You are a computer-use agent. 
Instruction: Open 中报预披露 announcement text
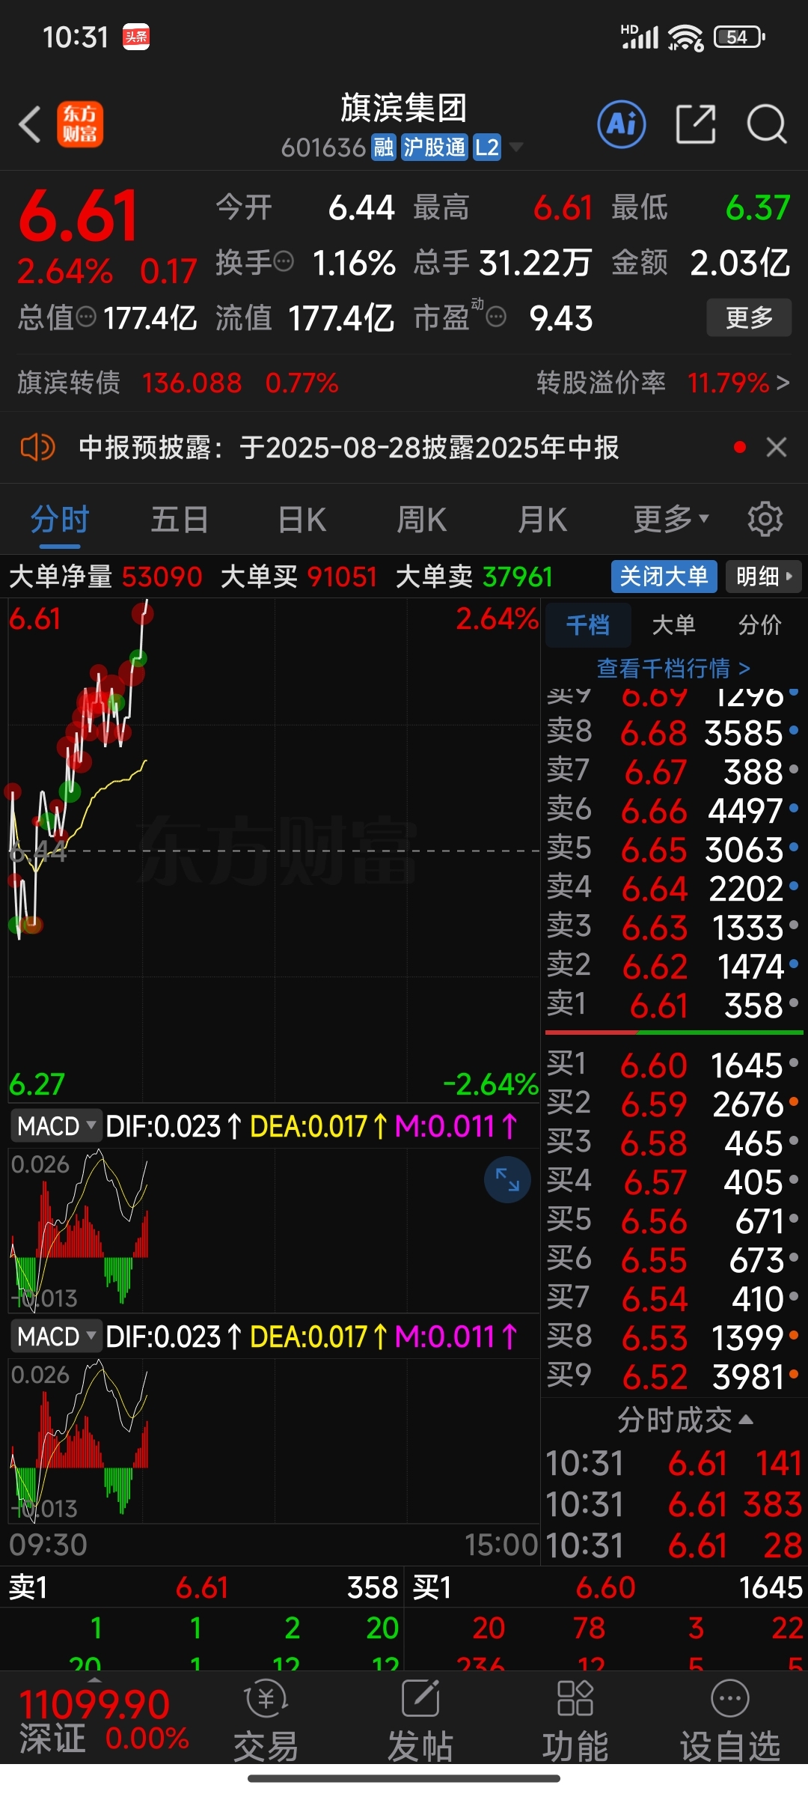point(349,448)
